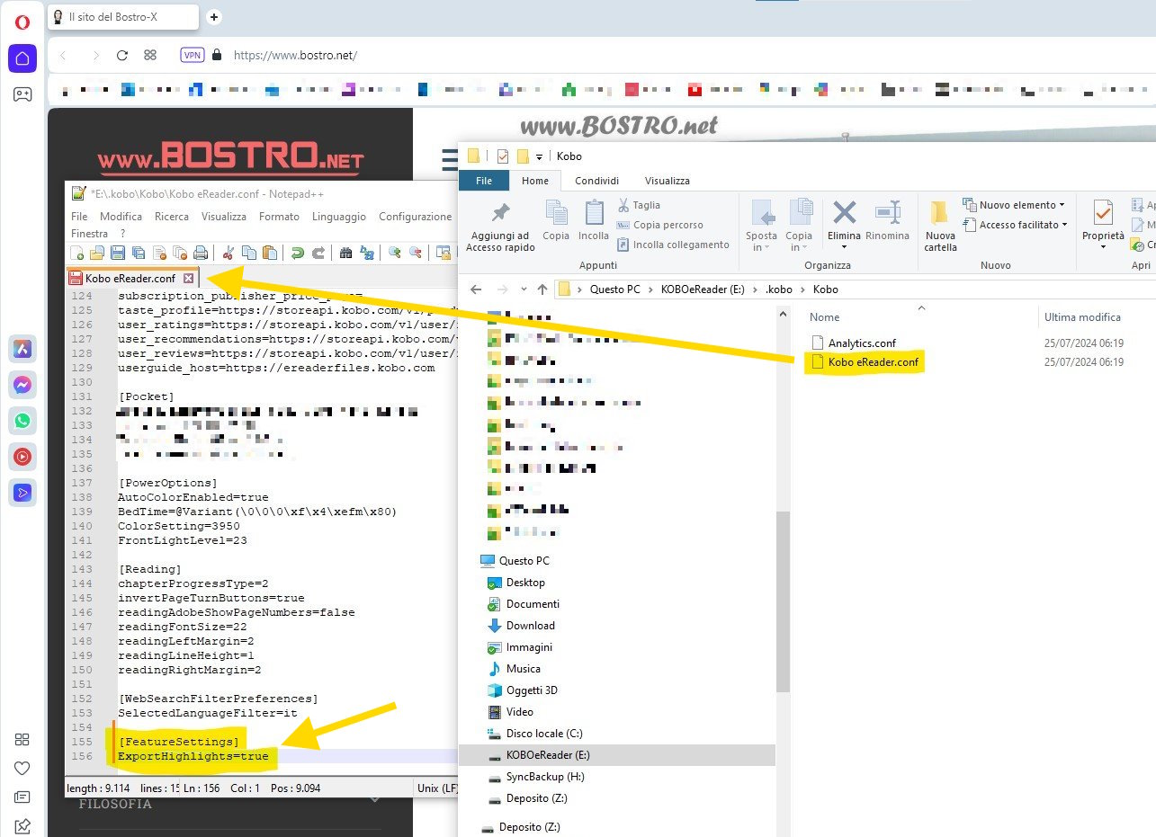Sort by the Nome column header
Viewport: 1156px width, 837px height.
(824, 317)
